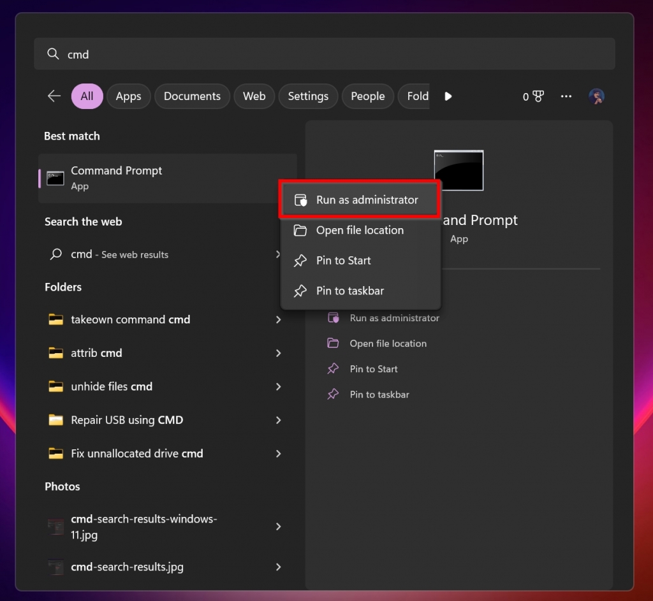Click the back arrow to exit search
Image resolution: width=653 pixels, height=601 pixels.
coord(54,96)
